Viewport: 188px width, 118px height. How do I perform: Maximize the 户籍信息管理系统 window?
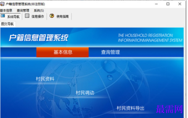click(x=168, y=4)
